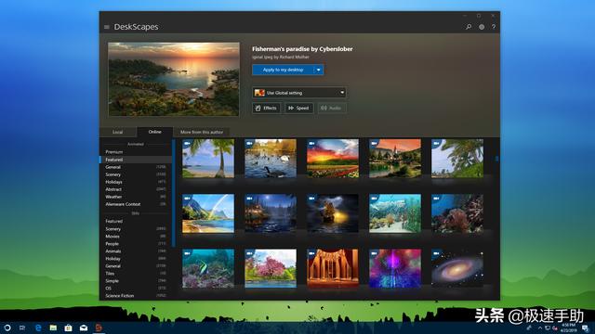Open the Effects button
This screenshot has height=334, width=595.
pyautogui.click(x=266, y=108)
